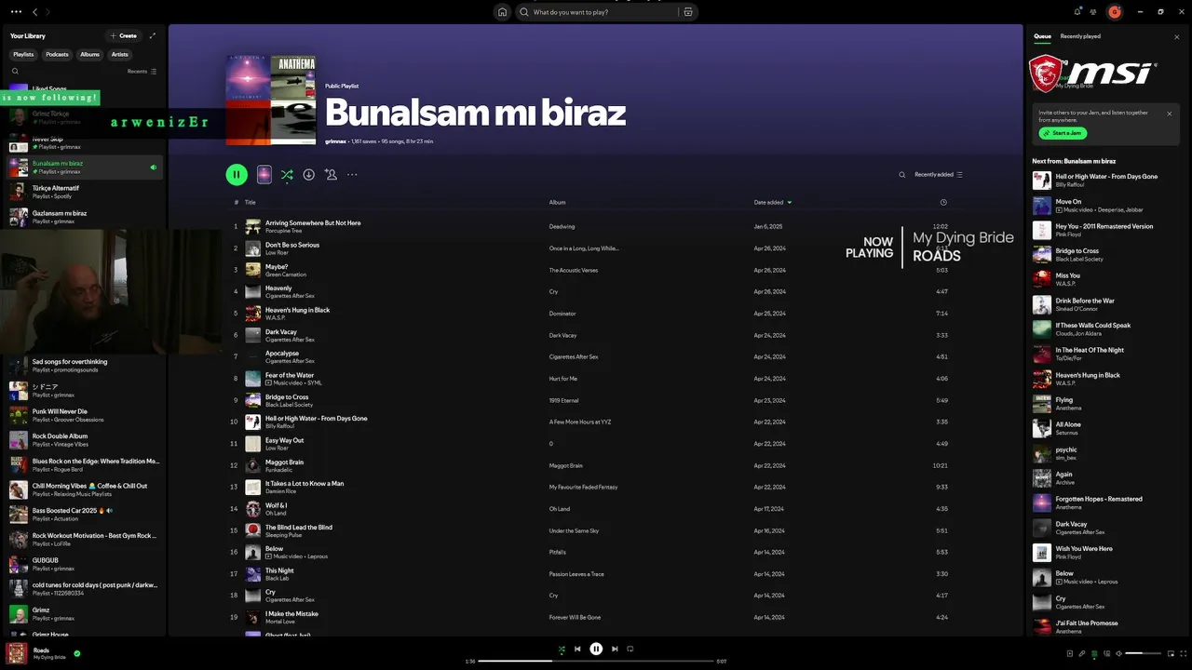Toggle the Queue panel icon in player bar
This screenshot has height=670, width=1192.
(1094, 653)
